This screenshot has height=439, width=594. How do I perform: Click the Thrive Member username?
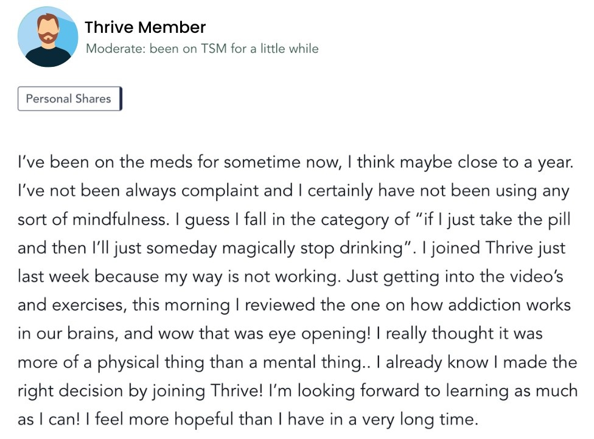coord(145,27)
